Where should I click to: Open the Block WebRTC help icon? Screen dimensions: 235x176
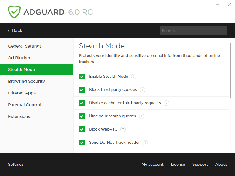123,129
